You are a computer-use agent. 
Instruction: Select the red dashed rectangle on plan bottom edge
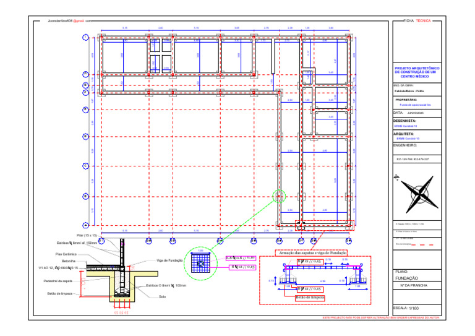click(325, 225)
